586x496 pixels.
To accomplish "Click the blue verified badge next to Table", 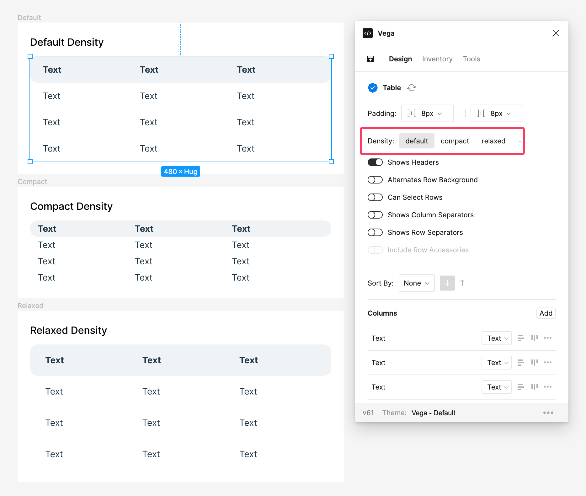I will point(373,88).
